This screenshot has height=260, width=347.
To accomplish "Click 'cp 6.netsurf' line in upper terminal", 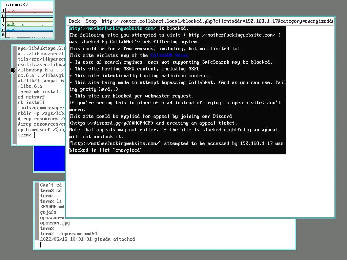I will coord(41,130).
